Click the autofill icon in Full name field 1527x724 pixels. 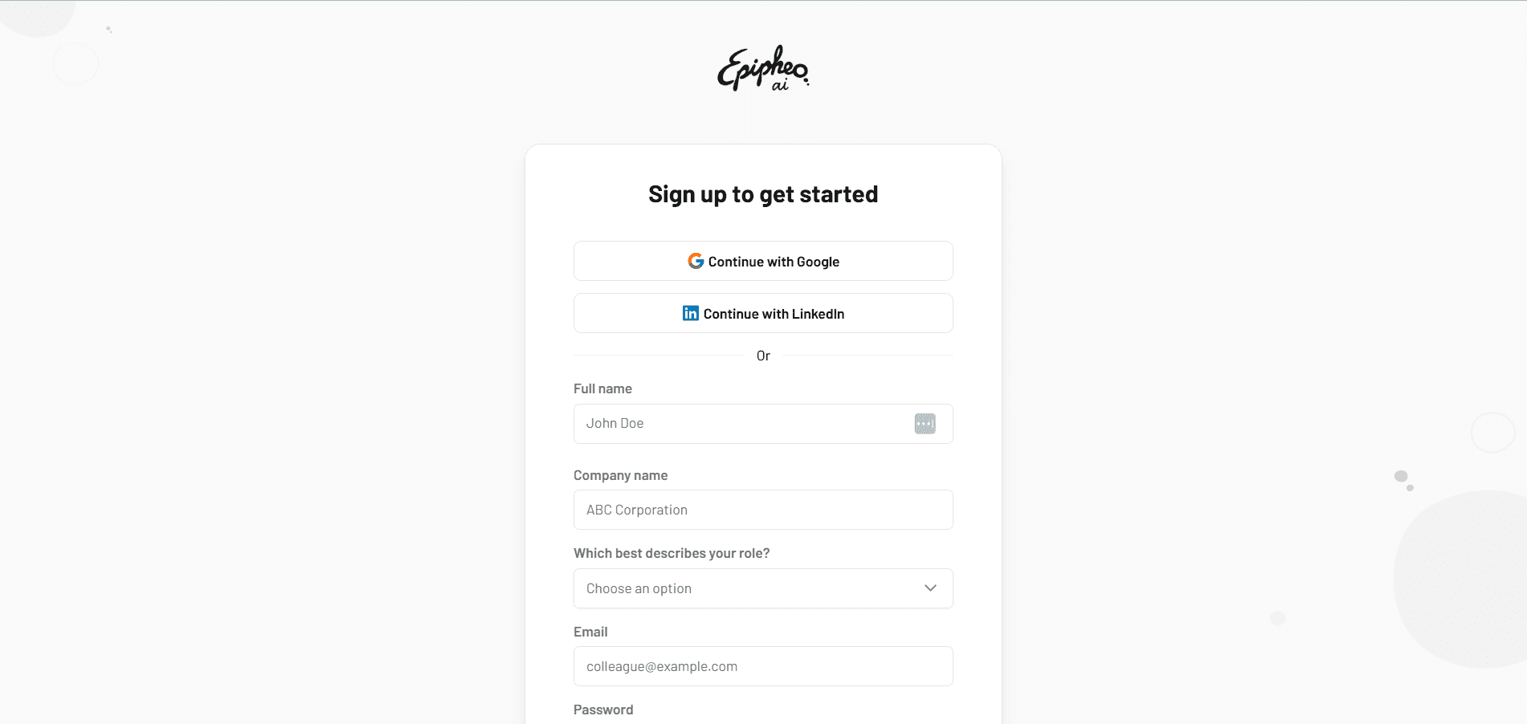pyautogui.click(x=925, y=424)
